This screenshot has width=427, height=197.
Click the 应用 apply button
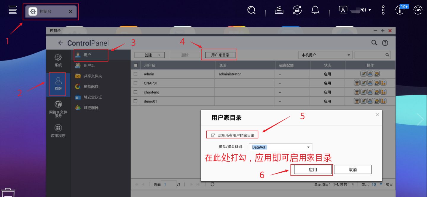[x=312, y=169]
